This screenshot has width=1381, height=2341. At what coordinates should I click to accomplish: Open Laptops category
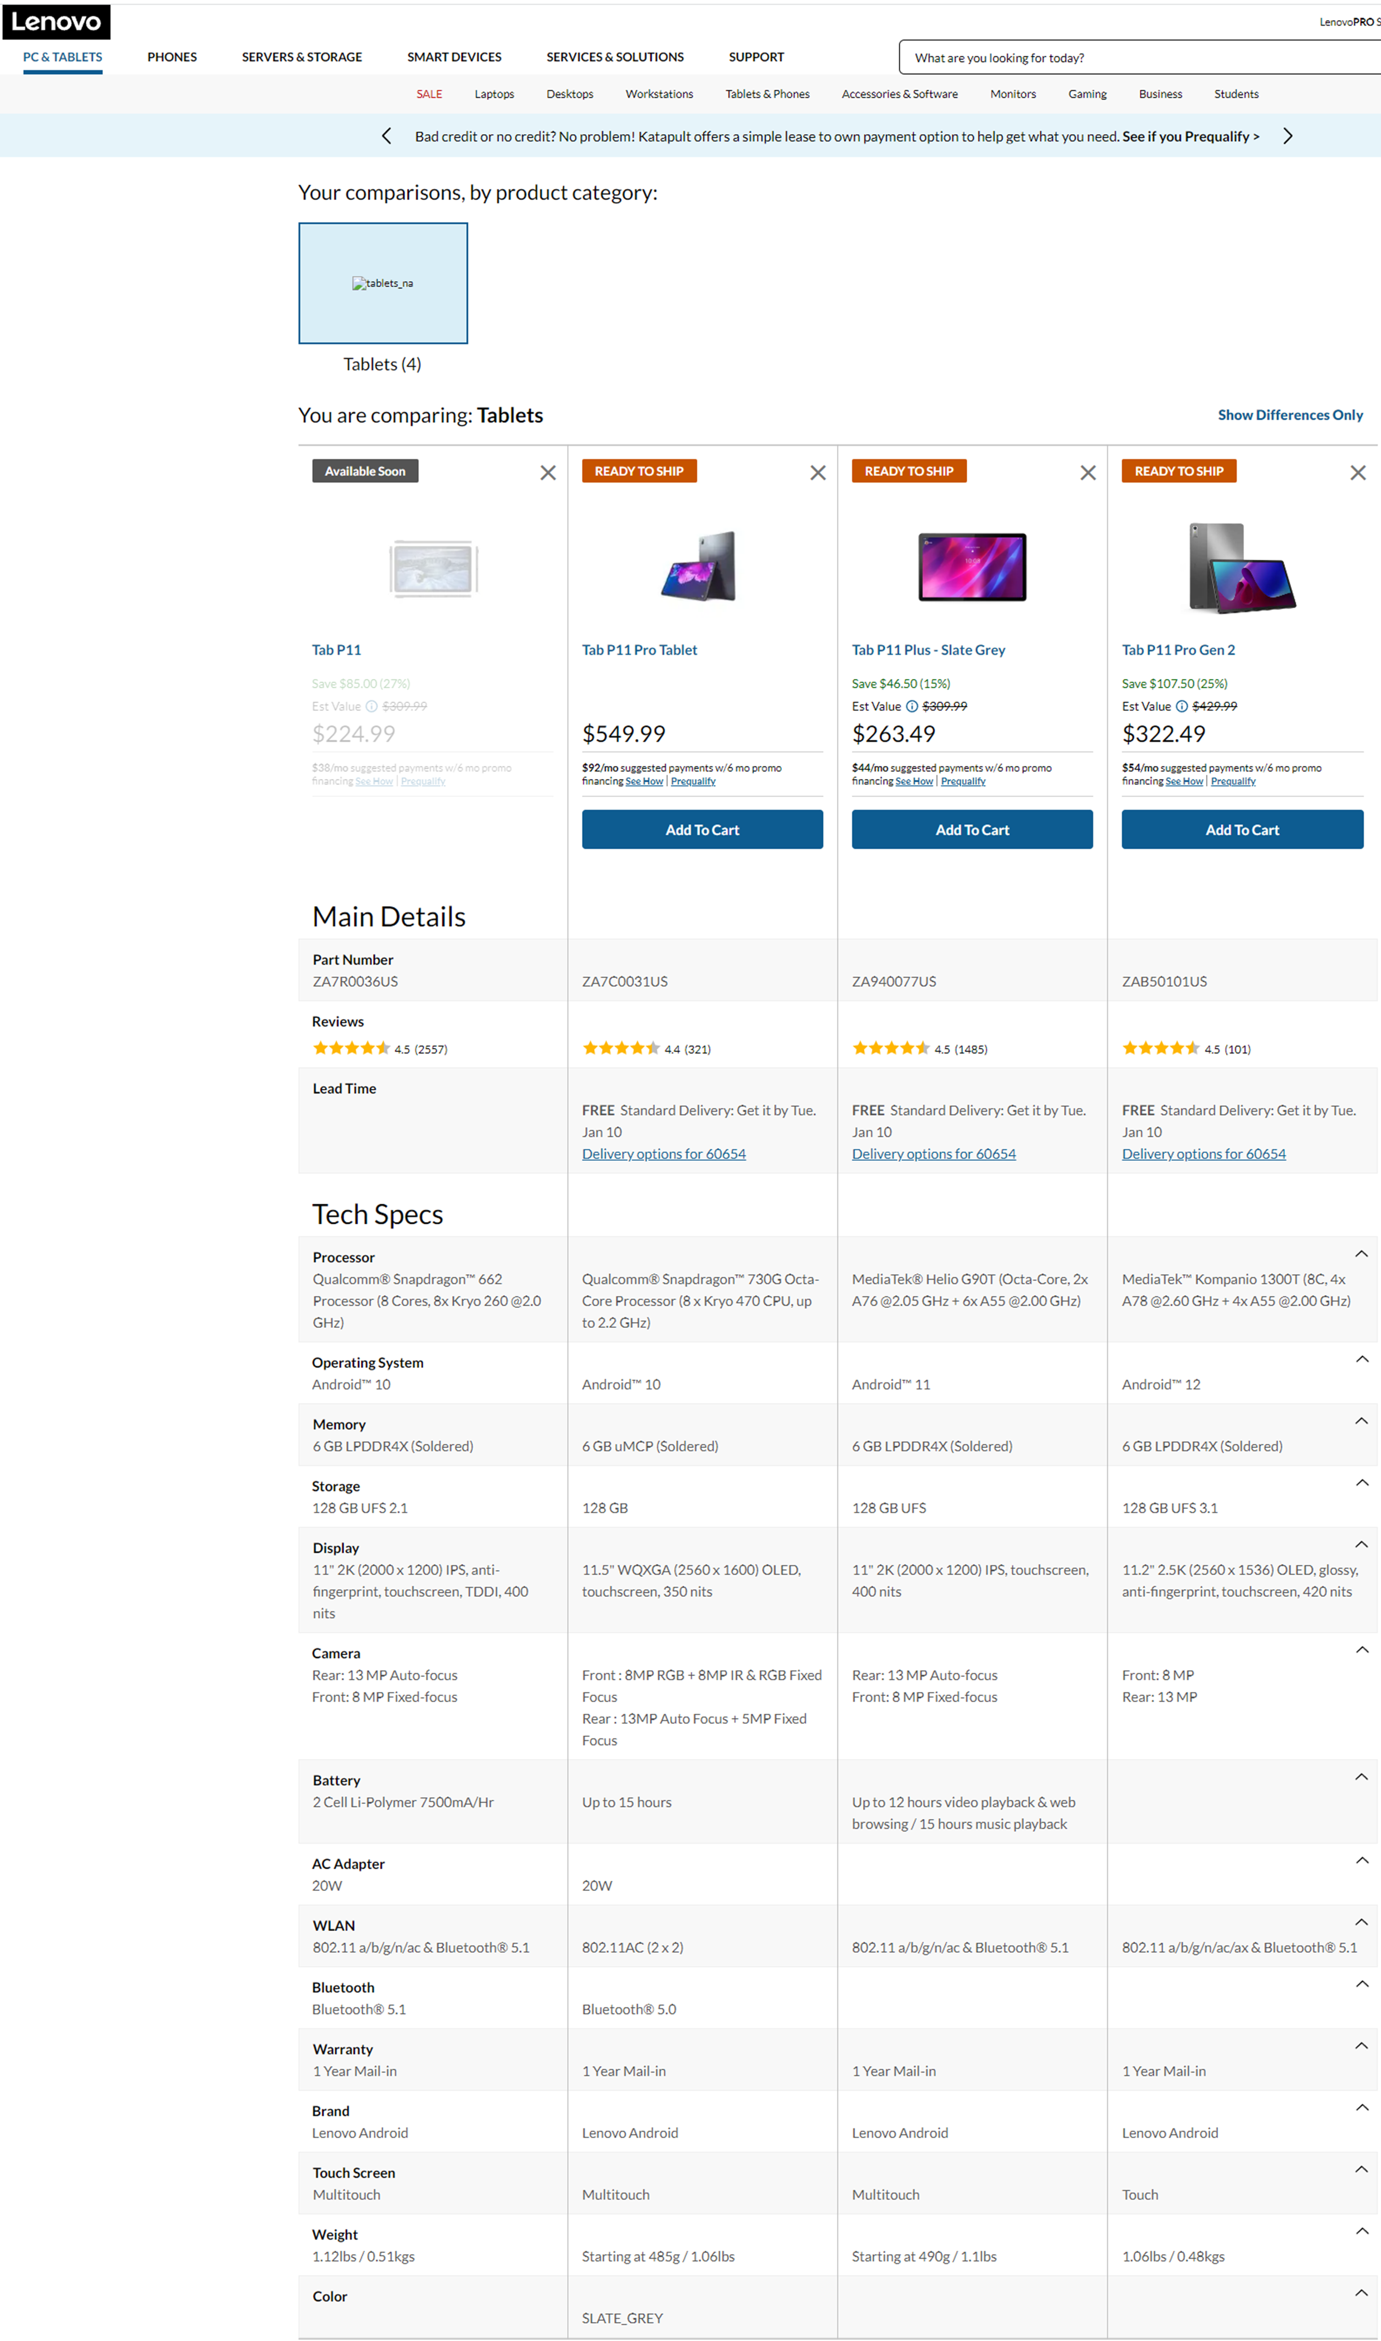pos(494,94)
